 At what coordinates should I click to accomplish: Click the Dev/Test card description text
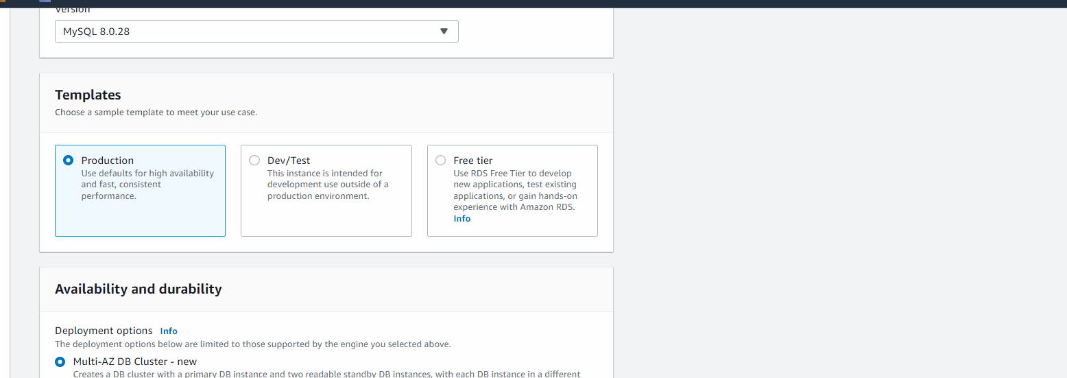click(328, 185)
